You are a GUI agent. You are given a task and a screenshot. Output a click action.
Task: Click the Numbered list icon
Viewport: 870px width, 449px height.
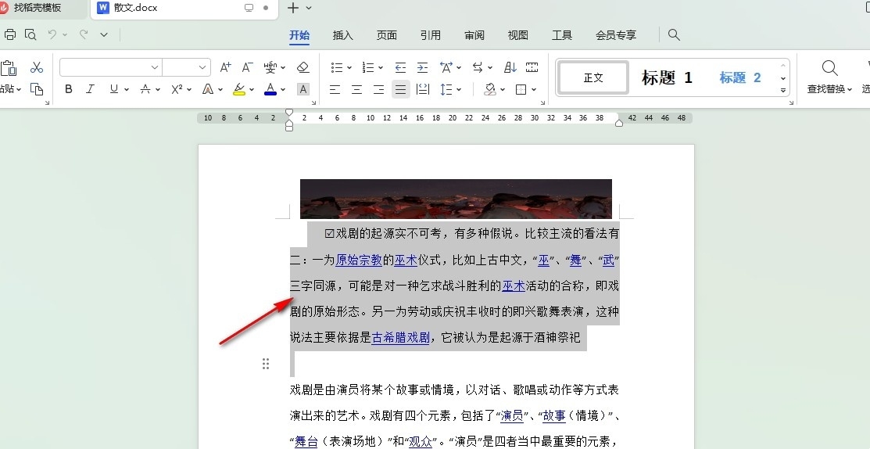pyautogui.click(x=368, y=68)
